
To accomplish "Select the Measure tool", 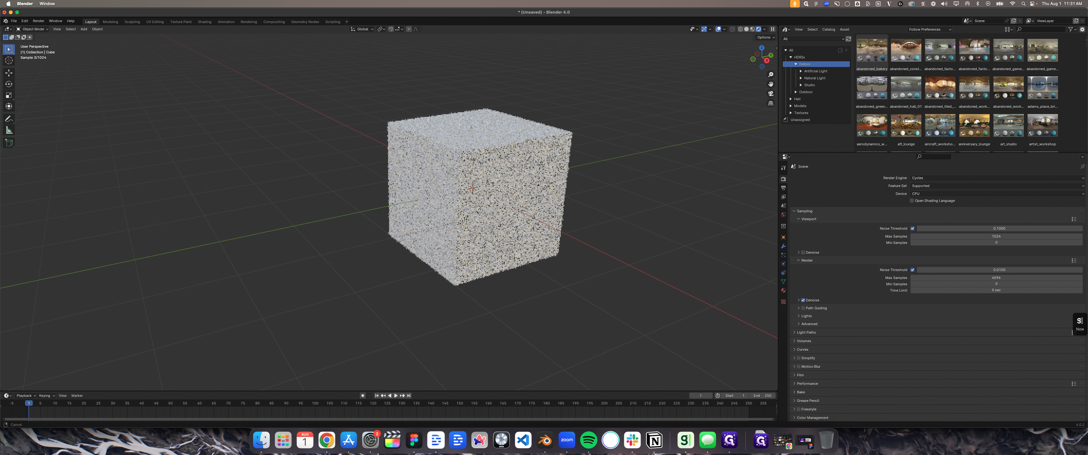I will tap(9, 130).
